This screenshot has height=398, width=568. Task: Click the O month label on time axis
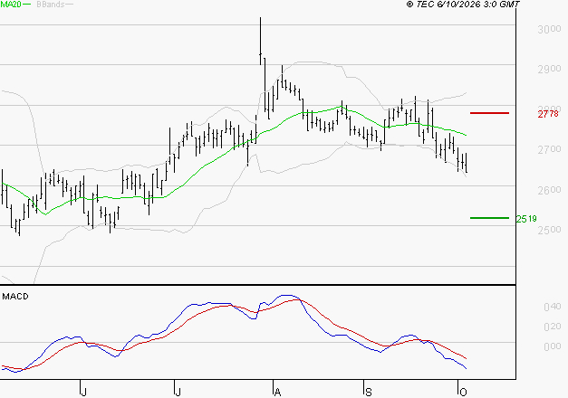(x=463, y=392)
